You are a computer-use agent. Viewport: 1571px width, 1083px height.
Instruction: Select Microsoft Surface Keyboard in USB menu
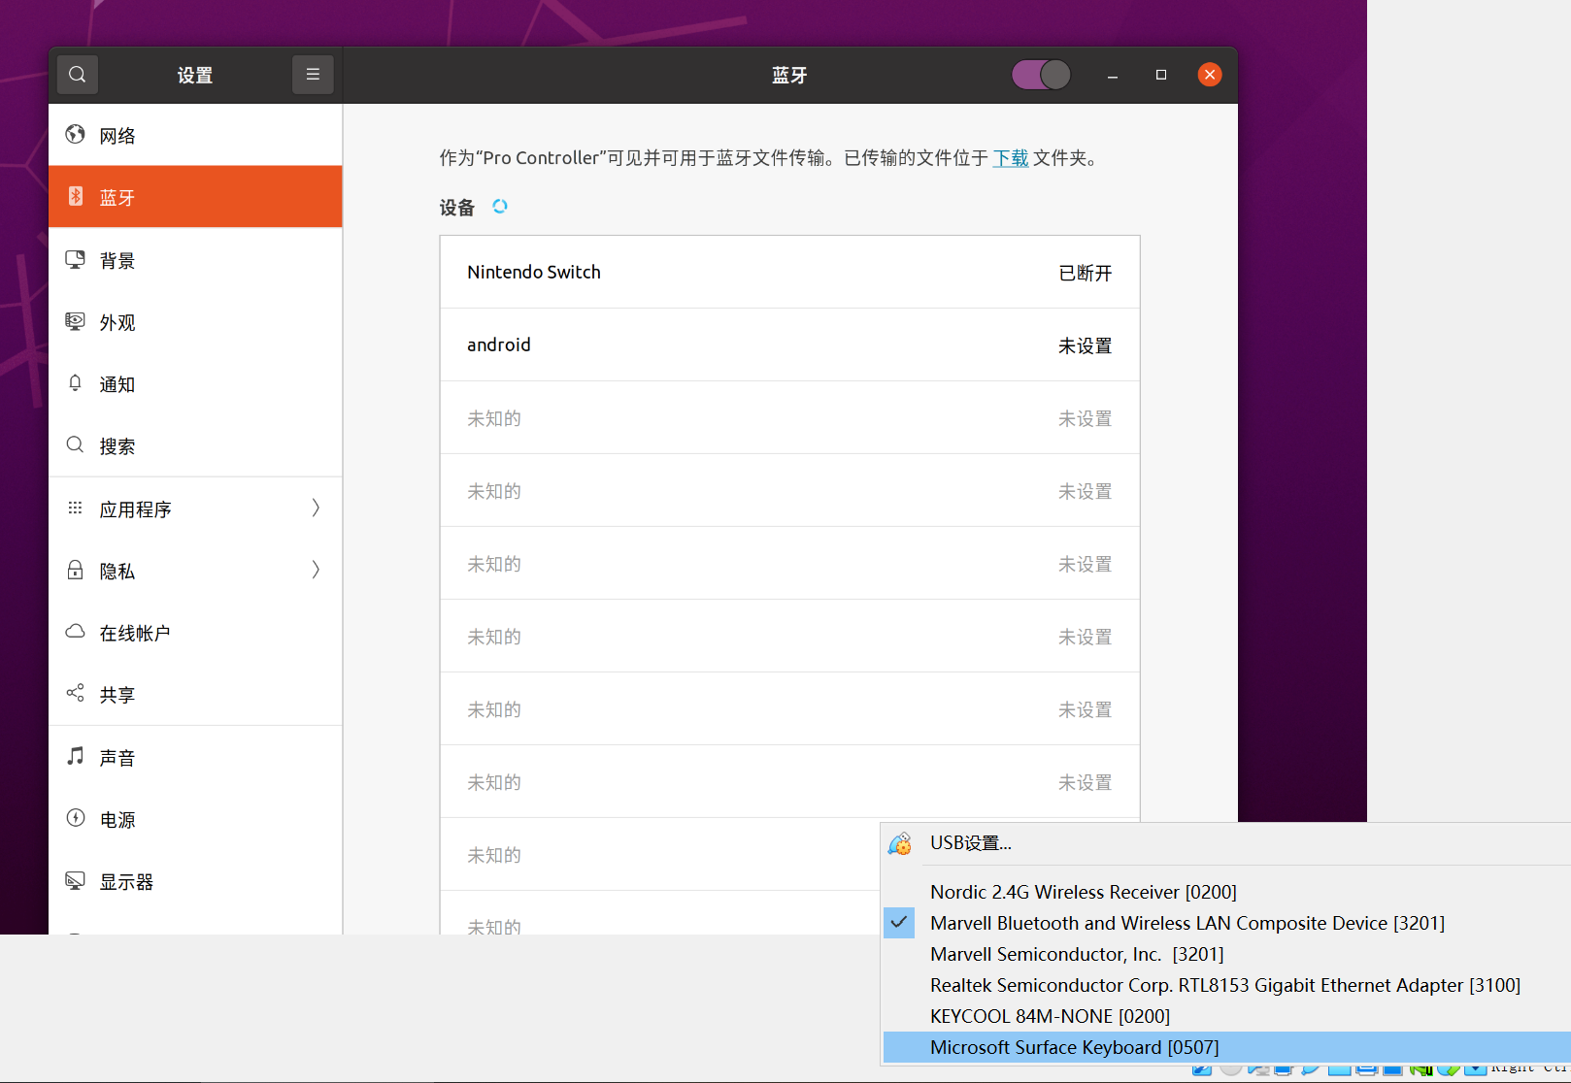tap(1074, 1047)
